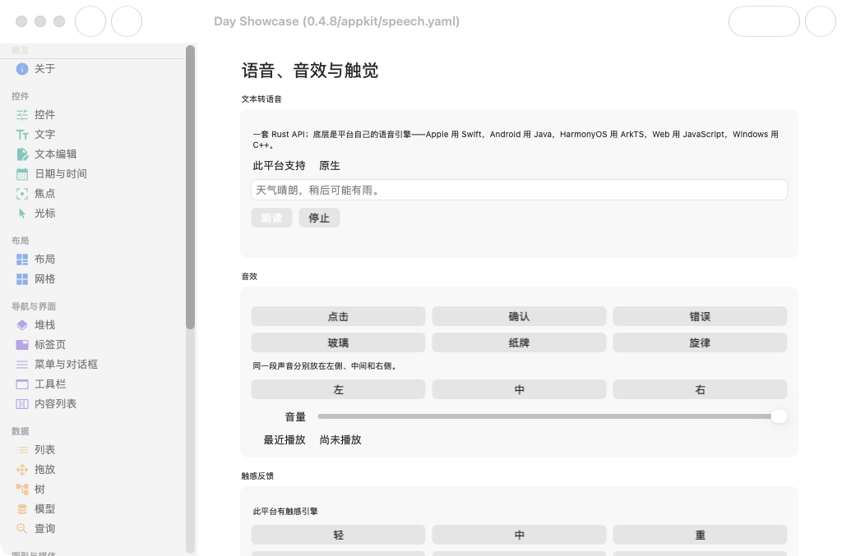Click the sidebar vertical scrollbar
842x556 pixels.
[190, 187]
